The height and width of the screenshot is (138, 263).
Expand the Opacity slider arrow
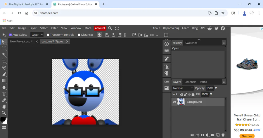pos(216,88)
